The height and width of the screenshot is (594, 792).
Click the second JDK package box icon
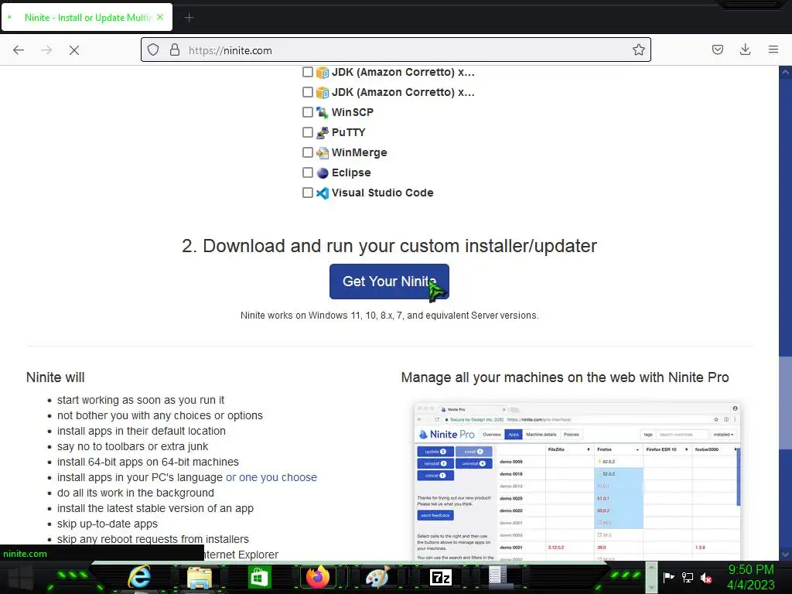click(x=323, y=93)
